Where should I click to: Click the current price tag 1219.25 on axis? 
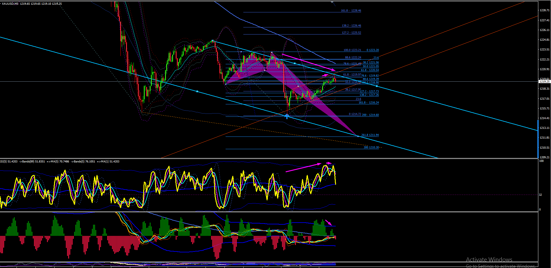click(x=545, y=81)
